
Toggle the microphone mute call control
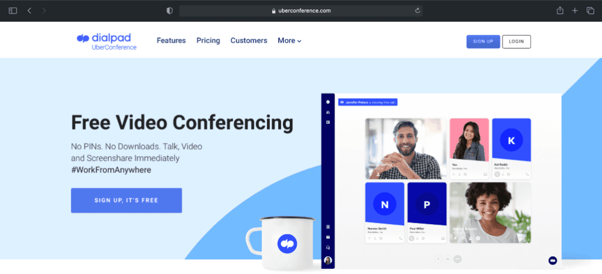pos(437,259)
